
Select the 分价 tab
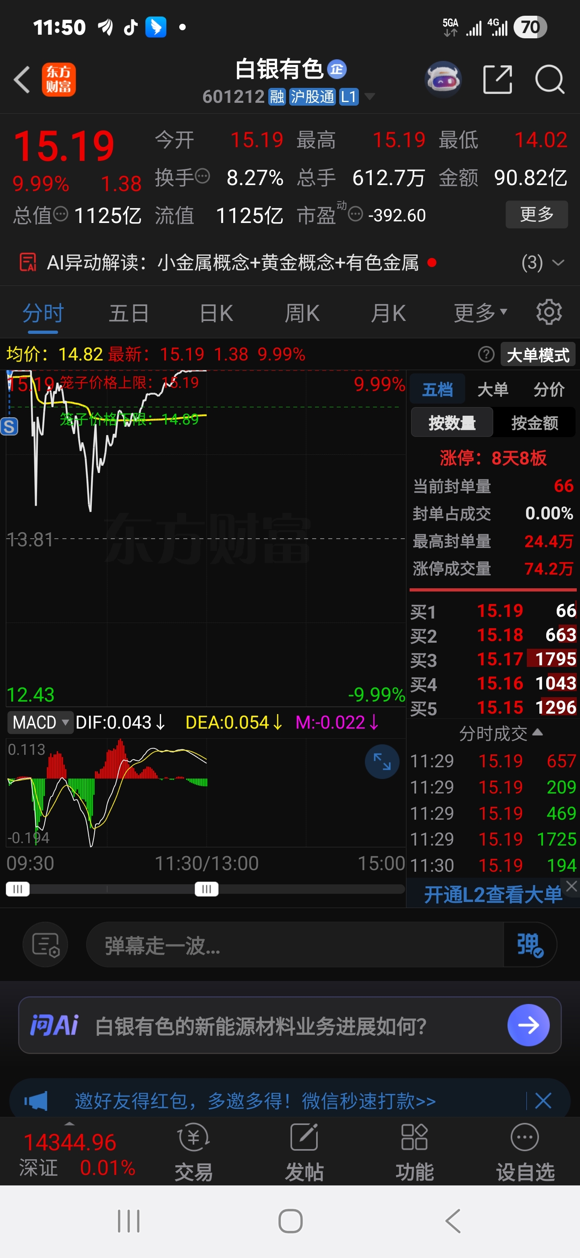pos(549,389)
